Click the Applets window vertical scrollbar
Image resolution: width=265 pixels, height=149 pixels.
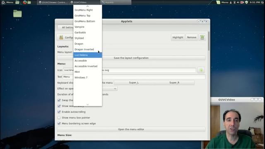(209, 41)
